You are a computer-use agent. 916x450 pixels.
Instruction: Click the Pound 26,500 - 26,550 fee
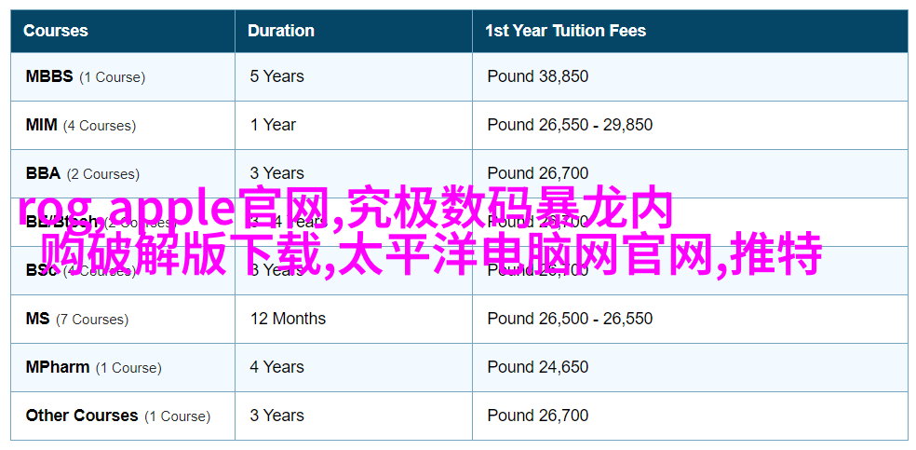(570, 319)
